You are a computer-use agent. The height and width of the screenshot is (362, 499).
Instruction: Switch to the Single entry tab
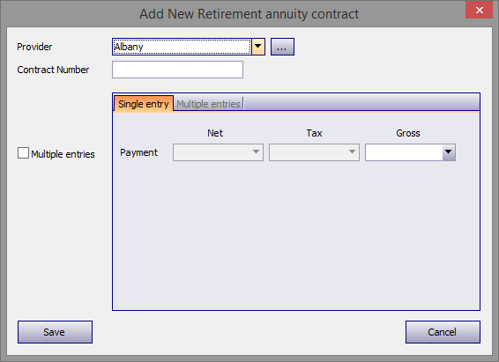coord(144,104)
